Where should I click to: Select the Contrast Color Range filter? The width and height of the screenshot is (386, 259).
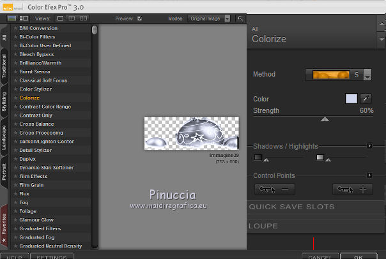[x=45, y=107]
